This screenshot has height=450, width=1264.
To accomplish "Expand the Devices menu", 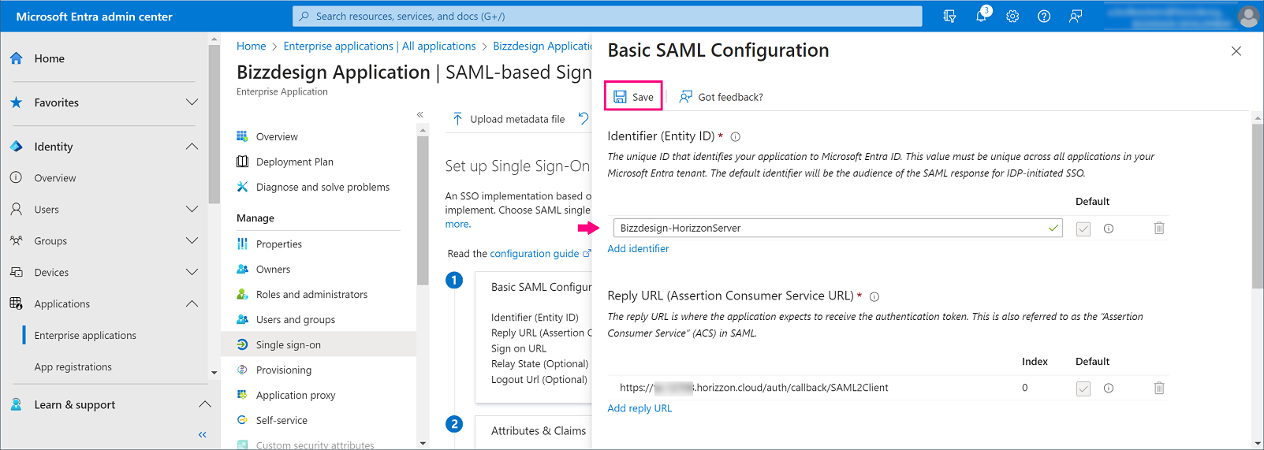I will point(192,273).
